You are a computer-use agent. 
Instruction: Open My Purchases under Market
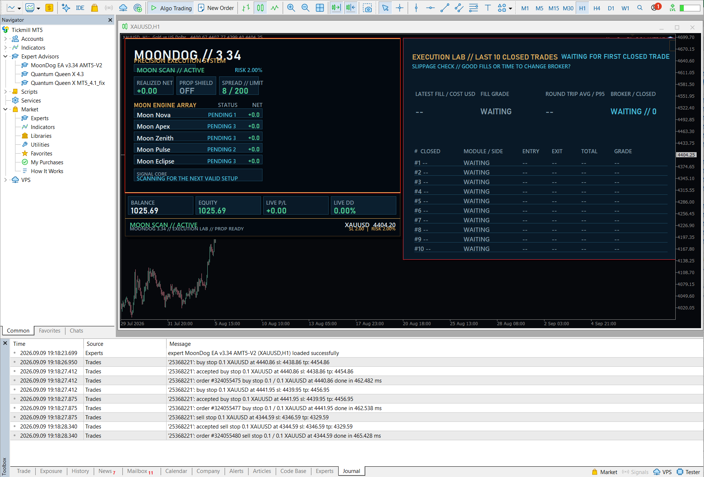click(47, 162)
